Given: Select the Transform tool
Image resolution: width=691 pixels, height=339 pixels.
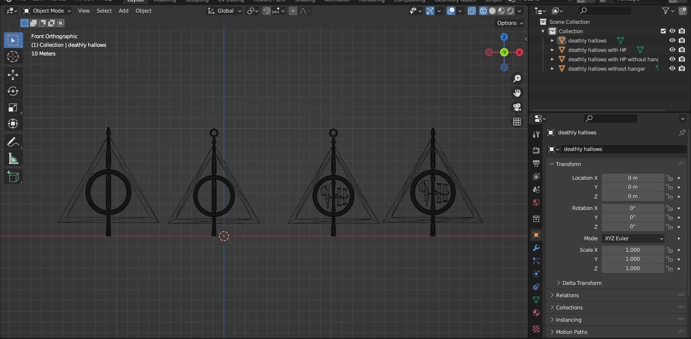Looking at the screenshot, I should 13,124.
